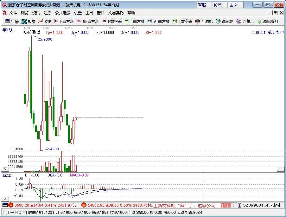Click the 2.4200 low price label

(x=53, y=149)
